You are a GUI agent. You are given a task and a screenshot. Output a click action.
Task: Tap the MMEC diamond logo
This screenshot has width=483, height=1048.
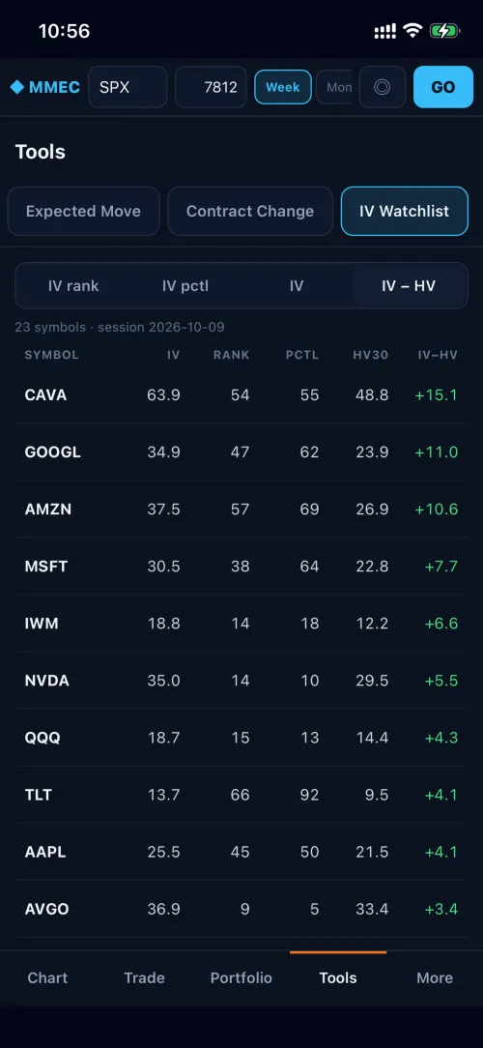[x=44, y=87]
